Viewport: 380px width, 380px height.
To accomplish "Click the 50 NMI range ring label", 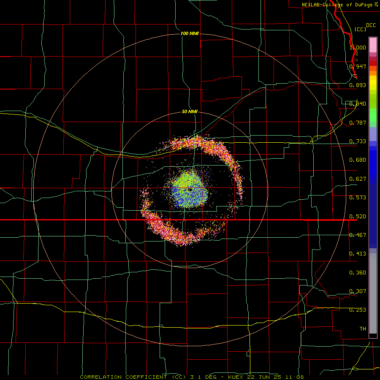I will coord(190,111).
